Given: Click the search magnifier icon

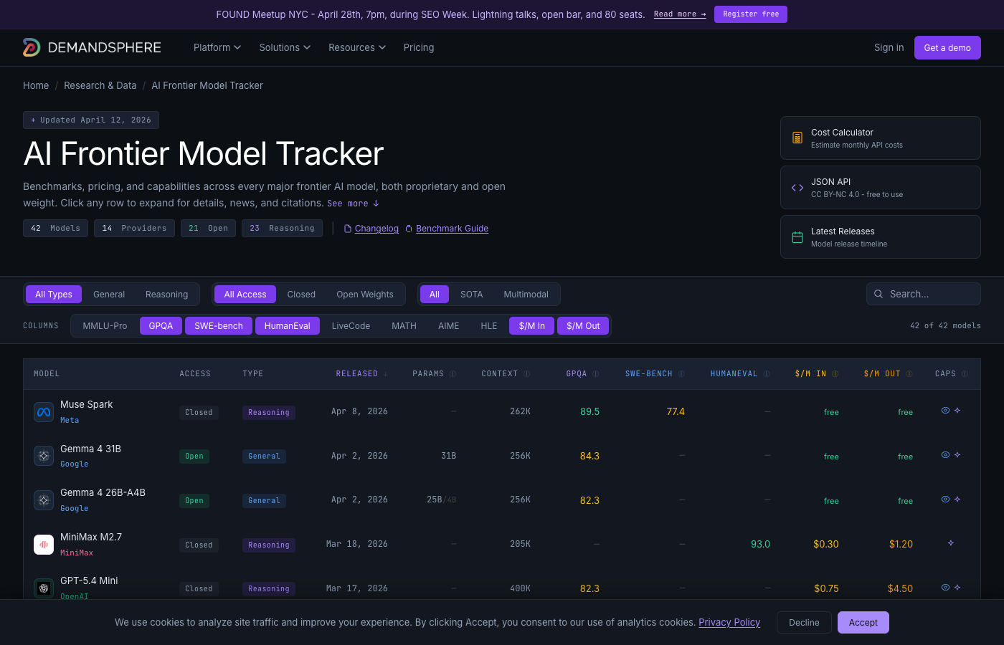Looking at the screenshot, I should pyautogui.click(x=879, y=294).
